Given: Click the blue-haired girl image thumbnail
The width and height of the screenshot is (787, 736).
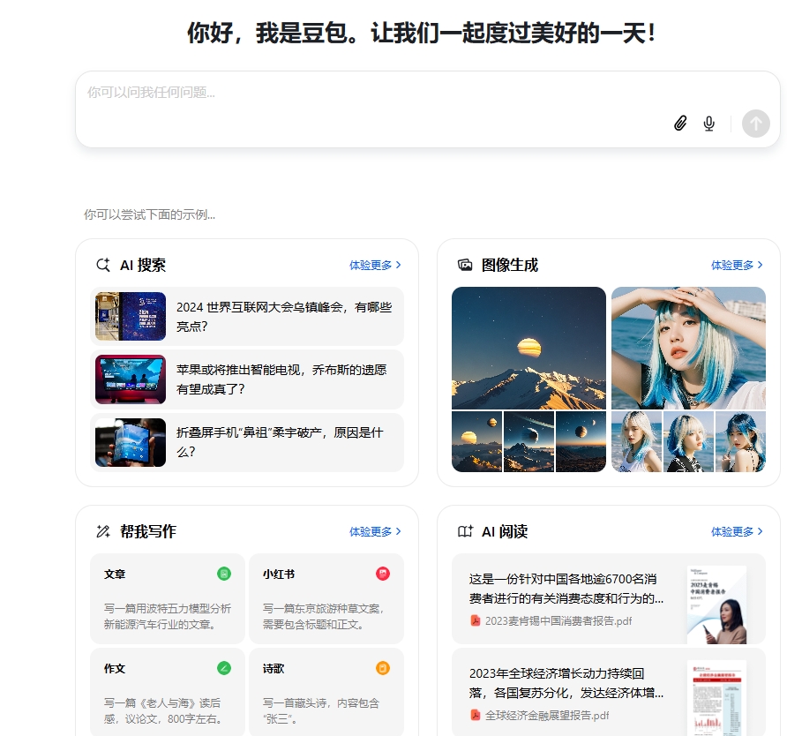Looking at the screenshot, I should point(688,348).
